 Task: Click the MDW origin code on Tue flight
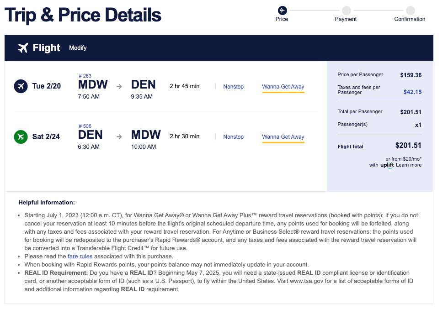pos(93,85)
